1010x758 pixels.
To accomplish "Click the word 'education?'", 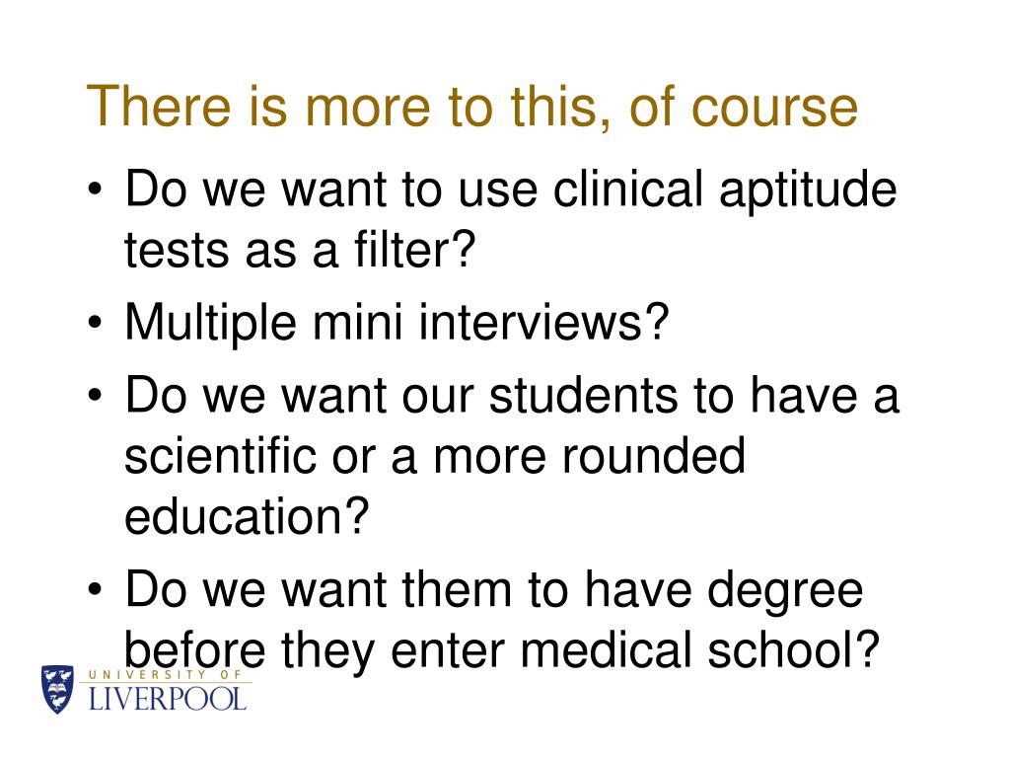I will [247, 516].
